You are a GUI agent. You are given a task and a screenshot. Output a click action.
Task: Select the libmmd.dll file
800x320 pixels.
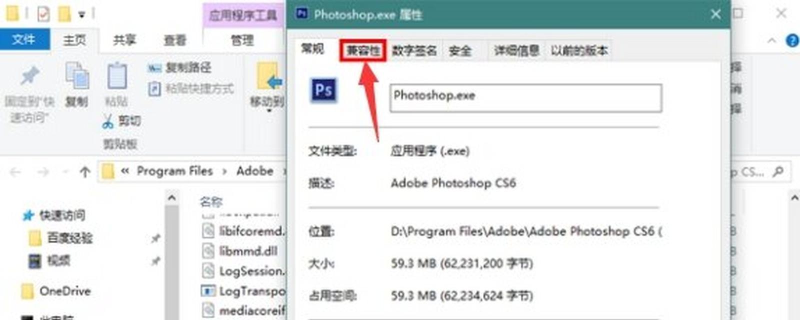coord(240,251)
